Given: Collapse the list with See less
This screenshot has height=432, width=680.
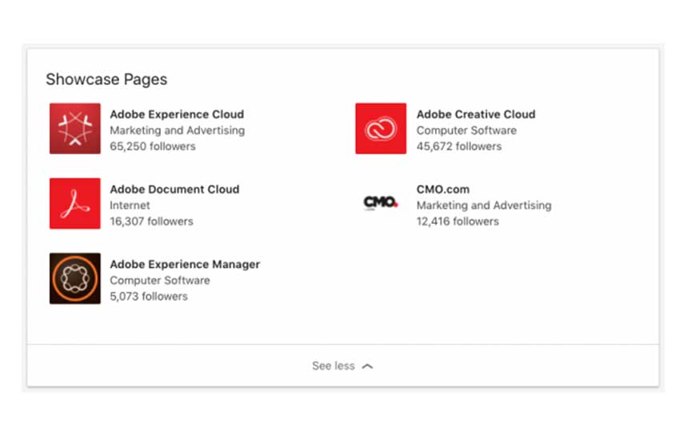Looking at the screenshot, I should 342,366.
